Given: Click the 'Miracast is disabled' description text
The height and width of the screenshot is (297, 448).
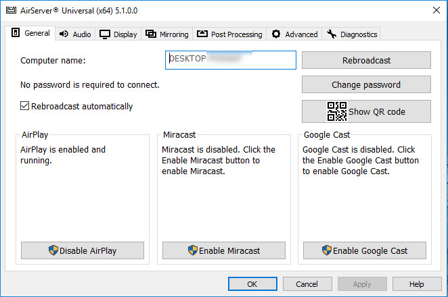Looking at the screenshot, I should tap(219, 160).
